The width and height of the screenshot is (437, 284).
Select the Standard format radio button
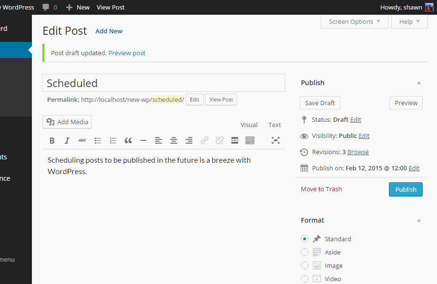305,239
